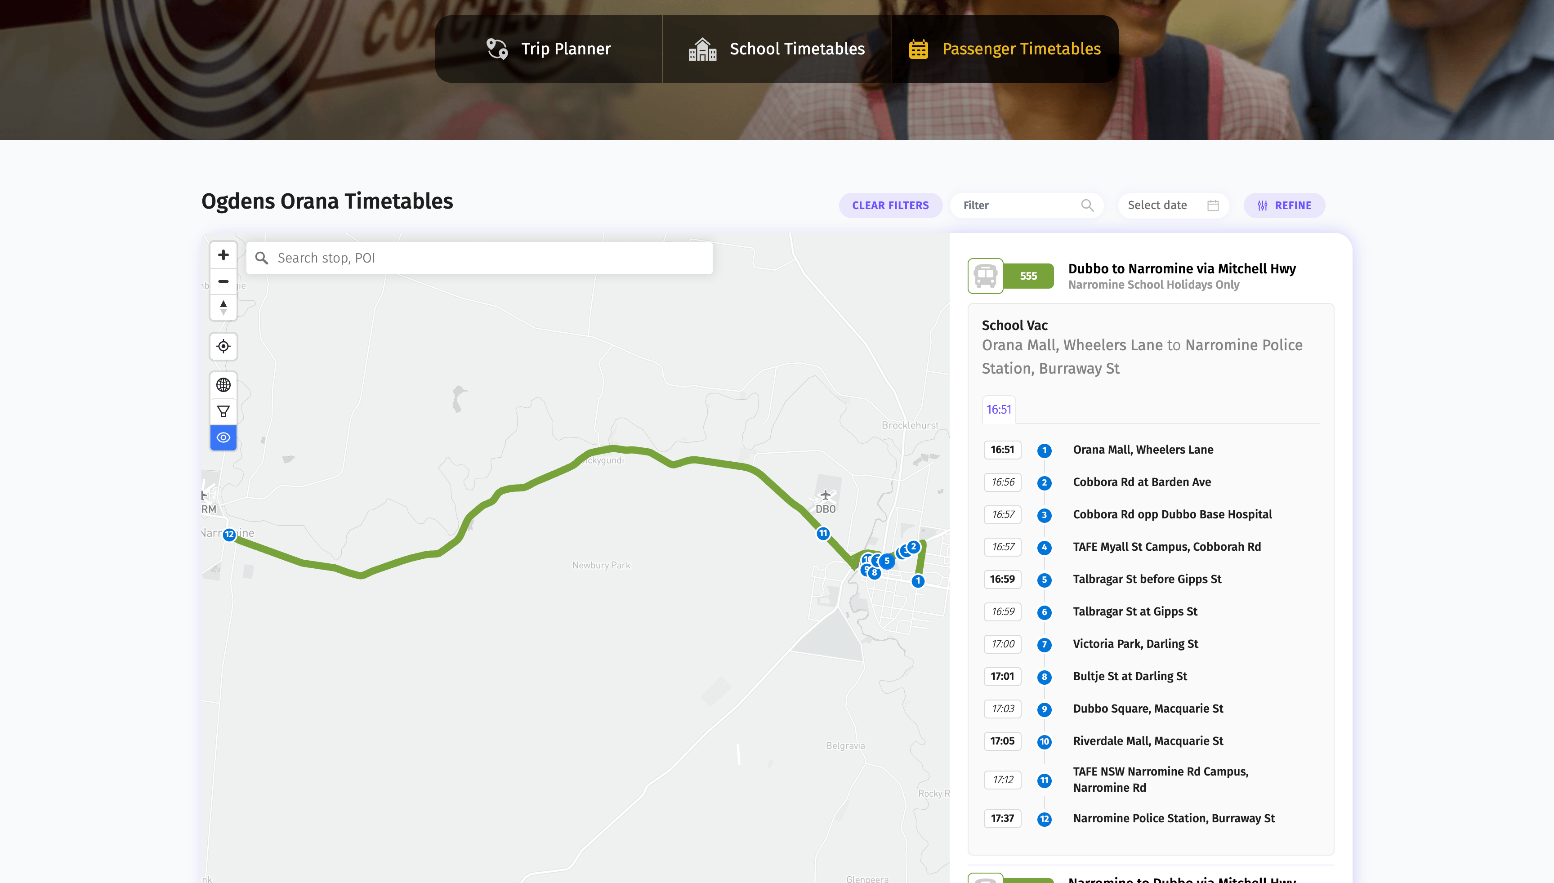Image resolution: width=1554 pixels, height=883 pixels.
Task: Select stop 12 circle, Narromine Police Station
Action: pos(1044,819)
